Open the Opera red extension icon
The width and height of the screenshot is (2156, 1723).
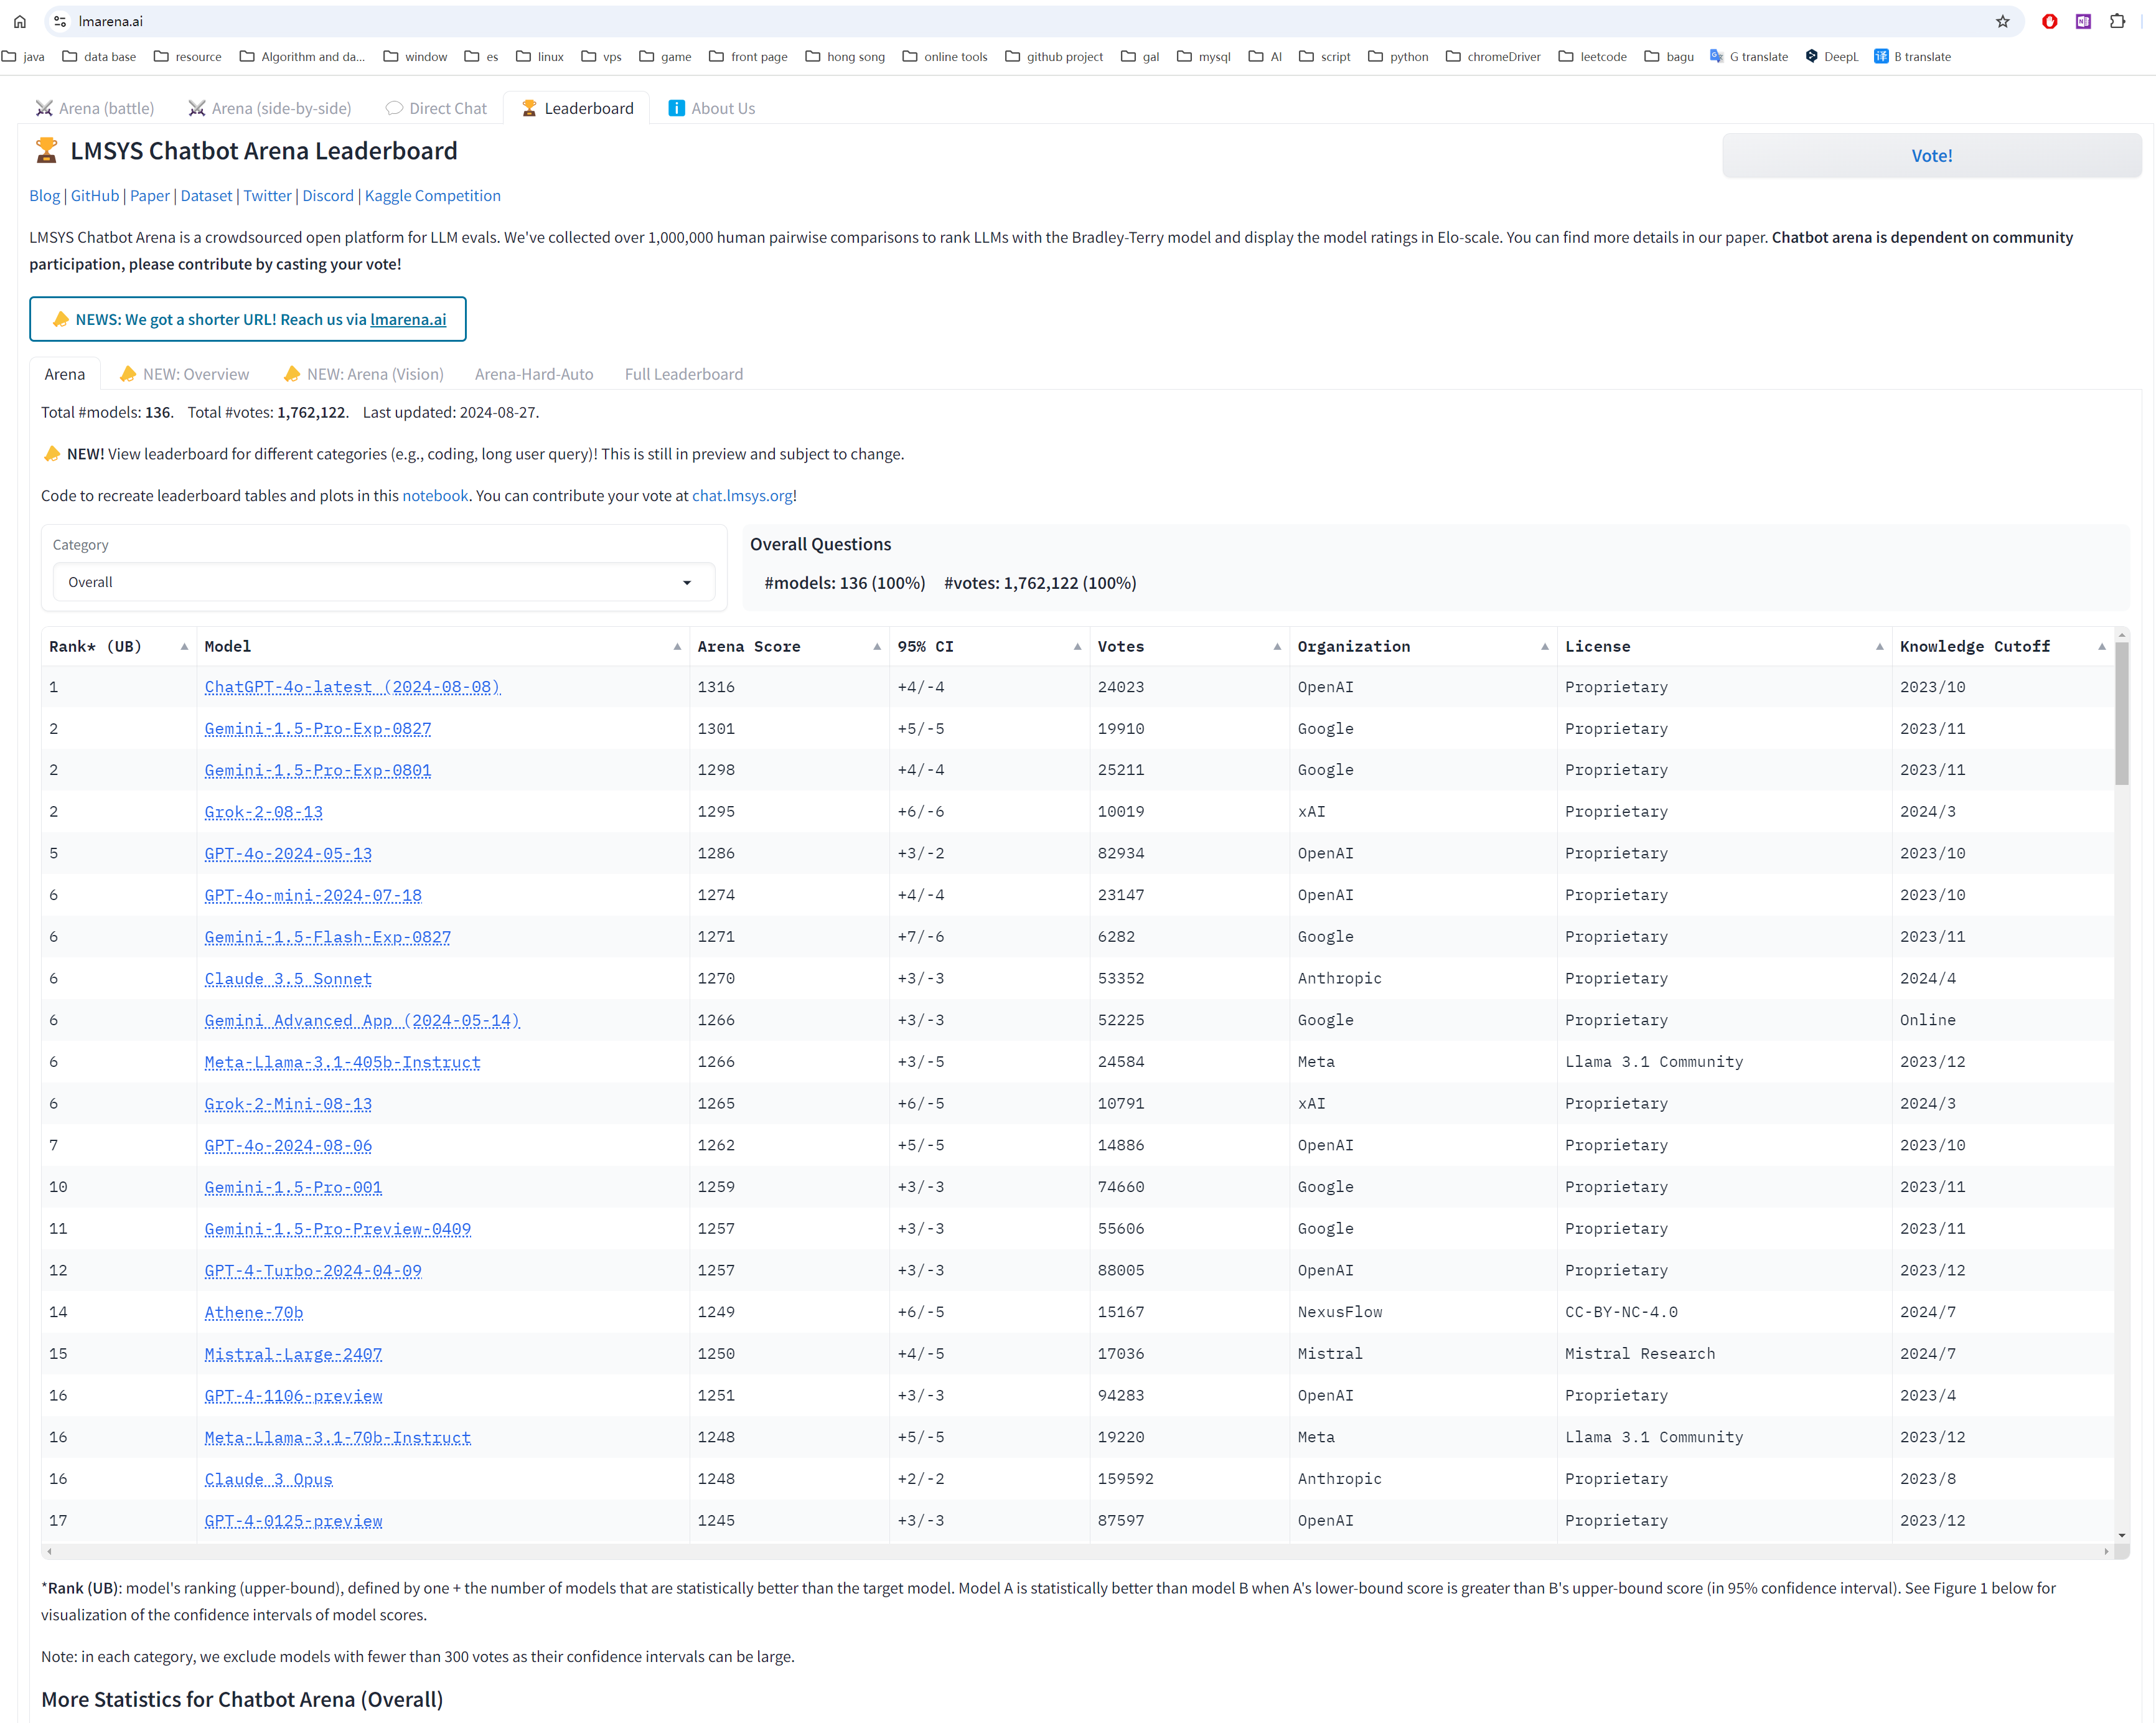[2049, 21]
